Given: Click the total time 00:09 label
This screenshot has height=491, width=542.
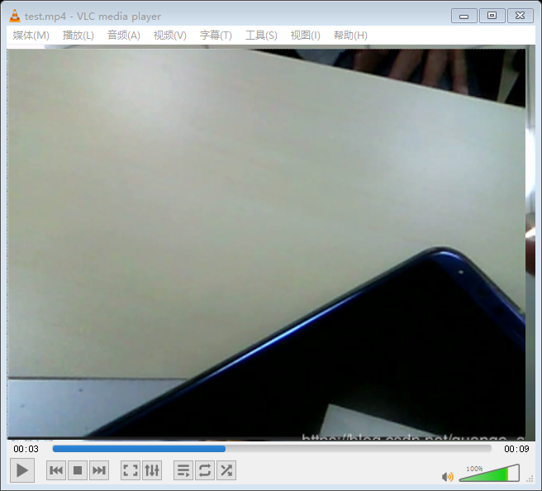Looking at the screenshot, I should pyautogui.click(x=516, y=449).
